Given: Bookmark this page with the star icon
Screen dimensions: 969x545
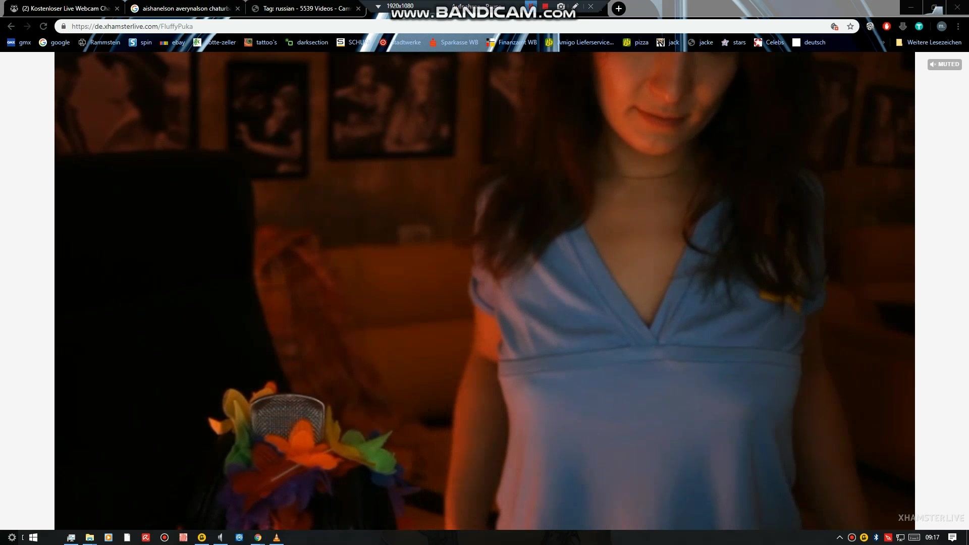Looking at the screenshot, I should [850, 26].
